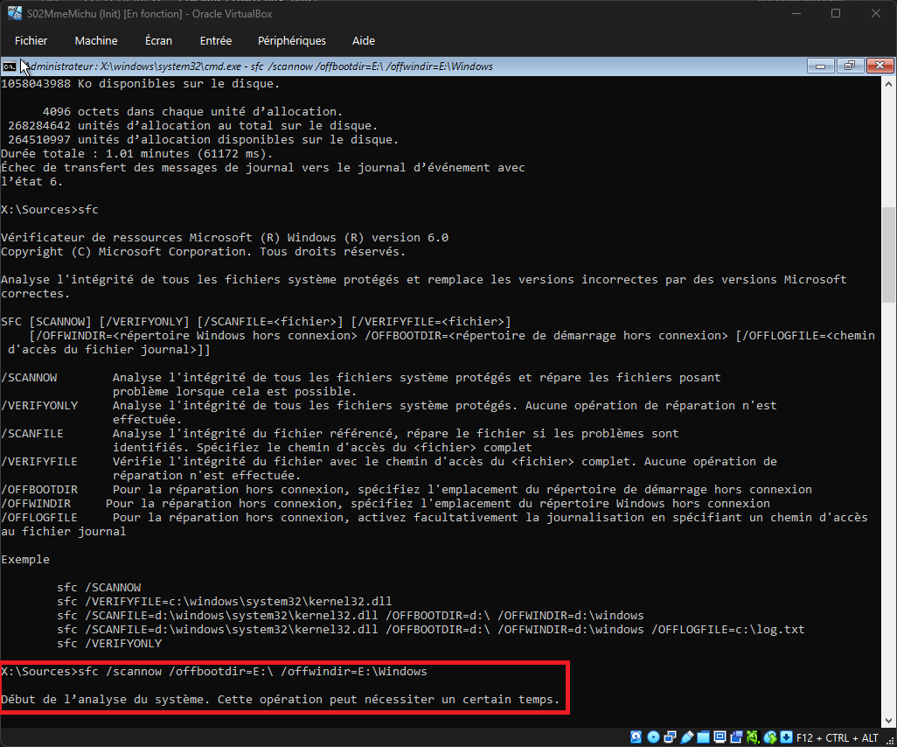Open the USB devices status icon
This screenshot has height=747, width=897.
[687, 737]
